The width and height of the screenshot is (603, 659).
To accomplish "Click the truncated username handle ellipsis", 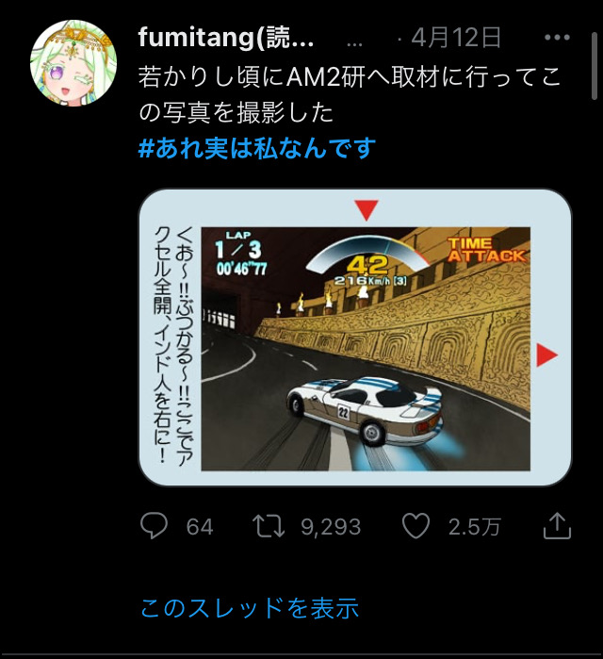I will pos(355,43).
